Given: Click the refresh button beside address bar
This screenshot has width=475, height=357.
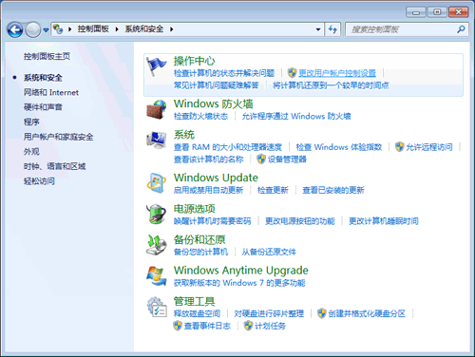Looking at the screenshot, I should click(332, 29).
